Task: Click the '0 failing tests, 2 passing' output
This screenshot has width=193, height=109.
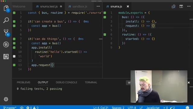Action: pos(40,89)
